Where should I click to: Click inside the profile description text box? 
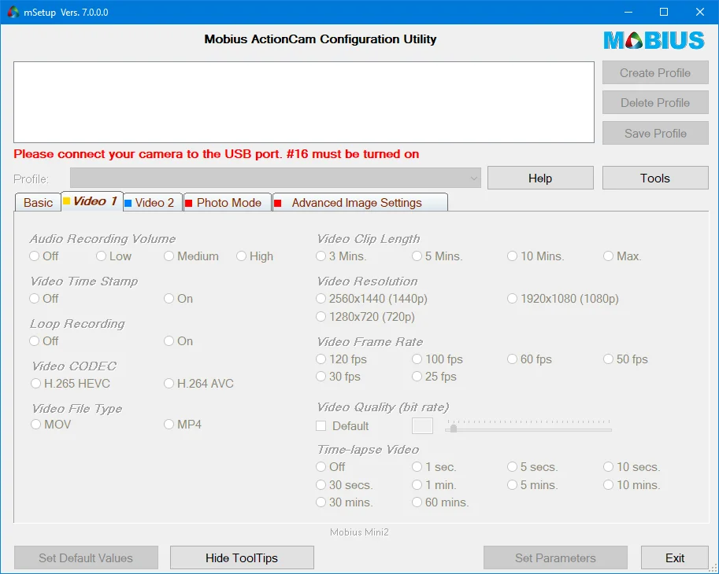[x=304, y=102]
